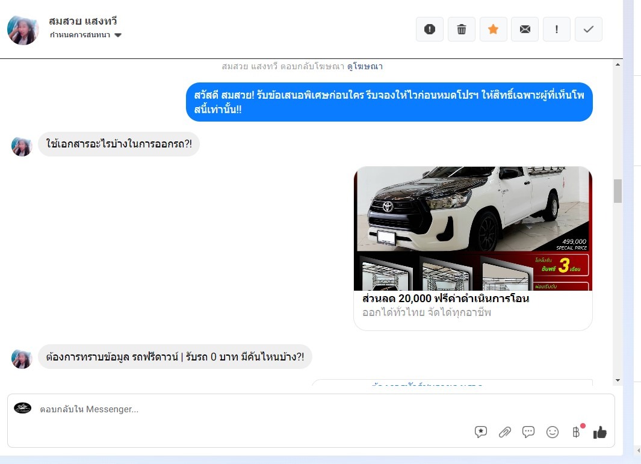The height and width of the screenshot is (464, 641).
Task: Open profile picture of สมสวย แสงทวี in header
Action: point(23,30)
